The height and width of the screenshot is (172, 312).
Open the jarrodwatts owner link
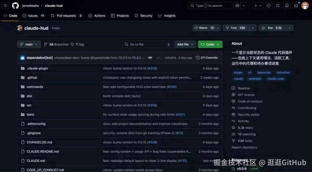30,6
